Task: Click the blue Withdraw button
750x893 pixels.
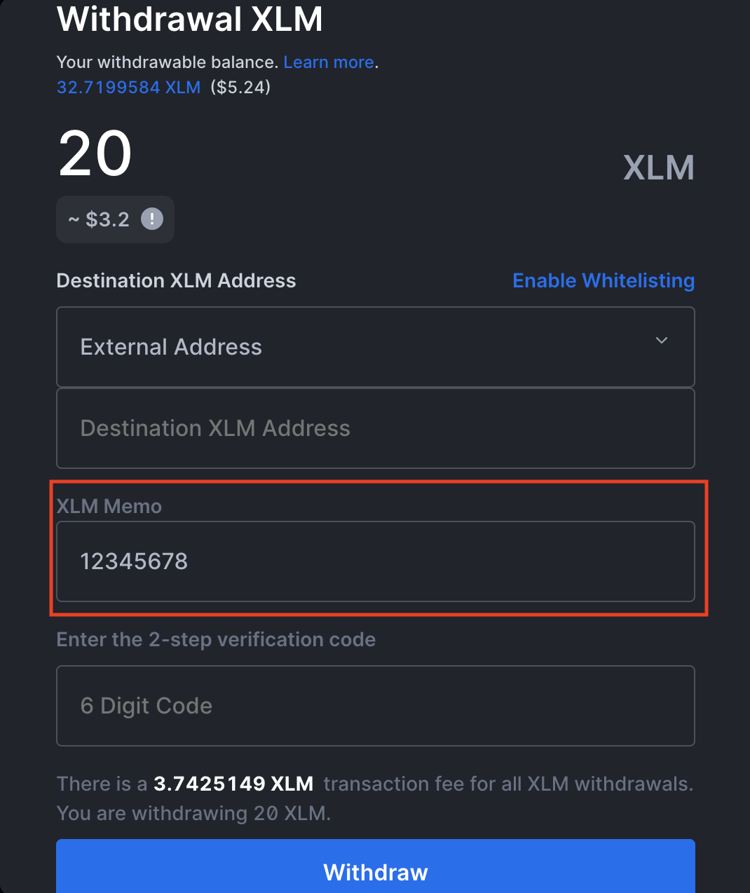Action: pyautogui.click(x=376, y=866)
